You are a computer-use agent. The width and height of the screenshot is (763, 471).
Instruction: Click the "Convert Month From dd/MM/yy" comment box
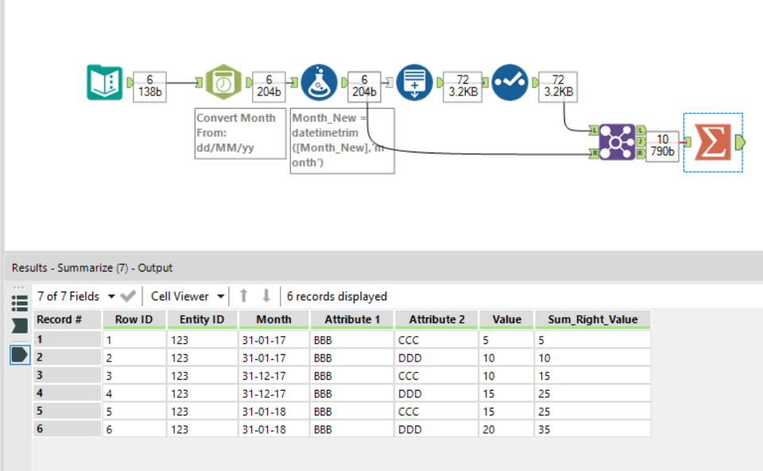coord(239,134)
